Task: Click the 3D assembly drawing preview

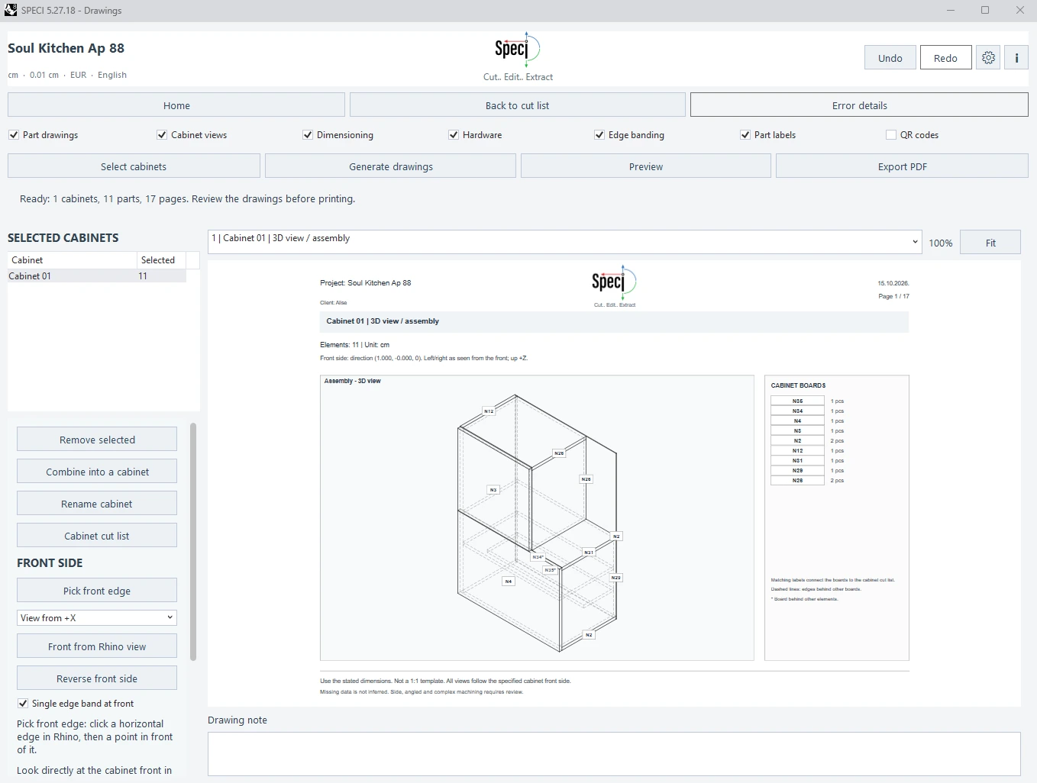Action: [537, 517]
